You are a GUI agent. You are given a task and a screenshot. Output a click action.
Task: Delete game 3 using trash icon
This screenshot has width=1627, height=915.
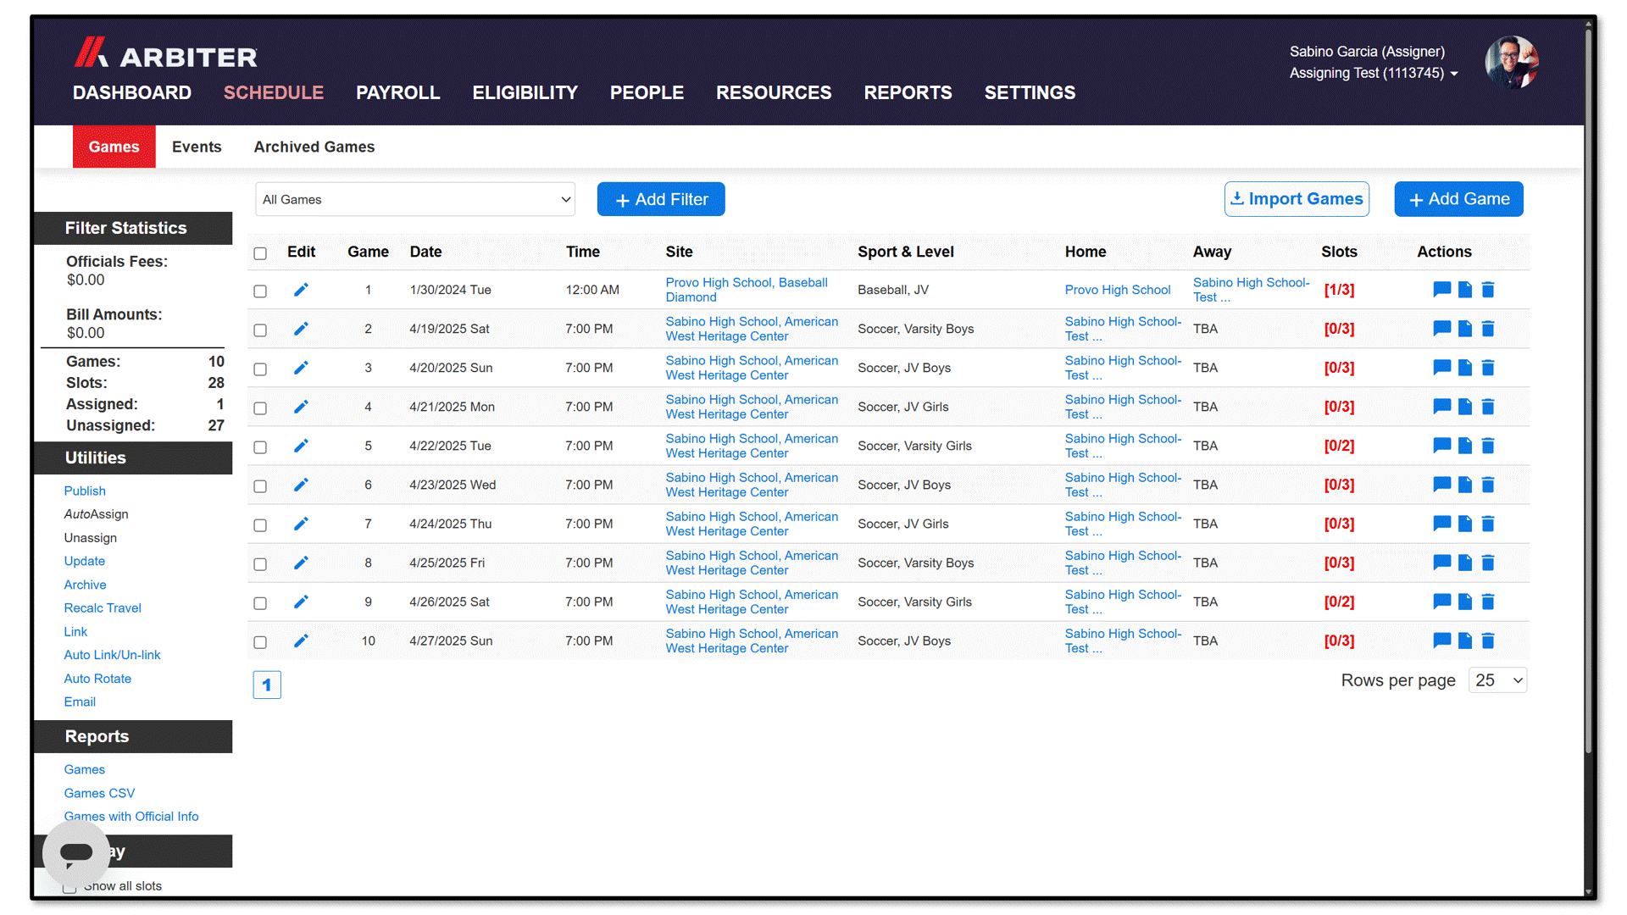point(1488,368)
